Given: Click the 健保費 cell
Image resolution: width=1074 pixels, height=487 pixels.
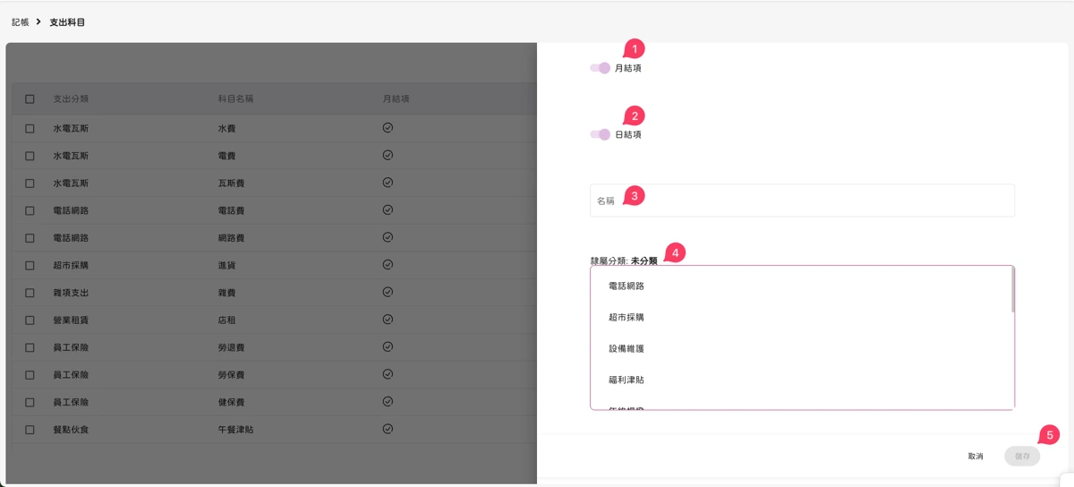Looking at the screenshot, I should click(232, 403).
